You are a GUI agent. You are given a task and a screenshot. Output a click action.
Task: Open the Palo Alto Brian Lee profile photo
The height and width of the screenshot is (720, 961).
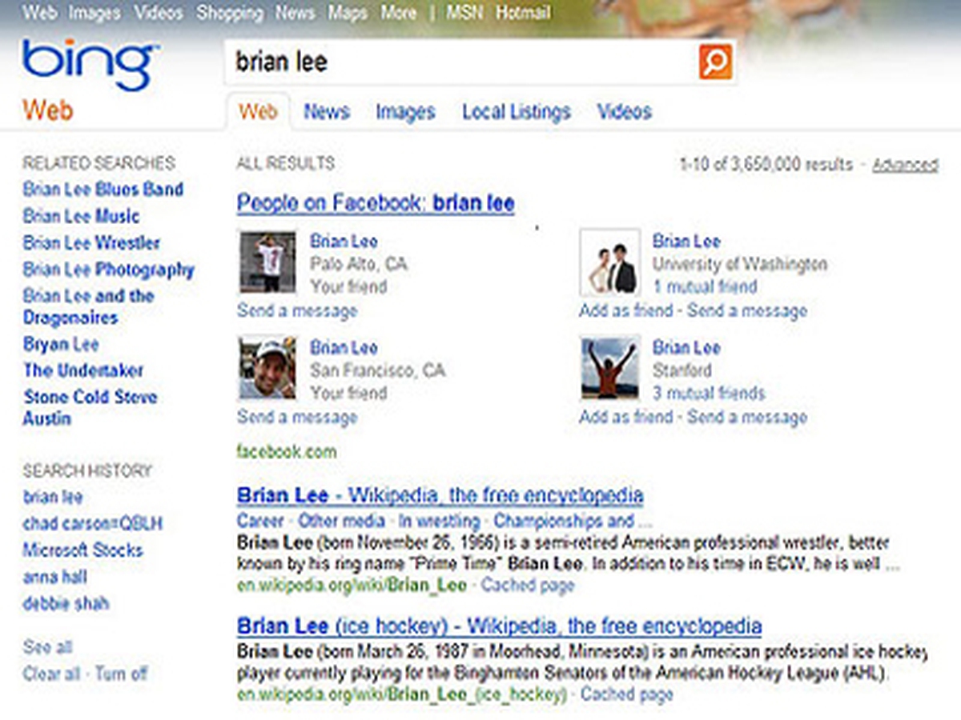click(267, 262)
